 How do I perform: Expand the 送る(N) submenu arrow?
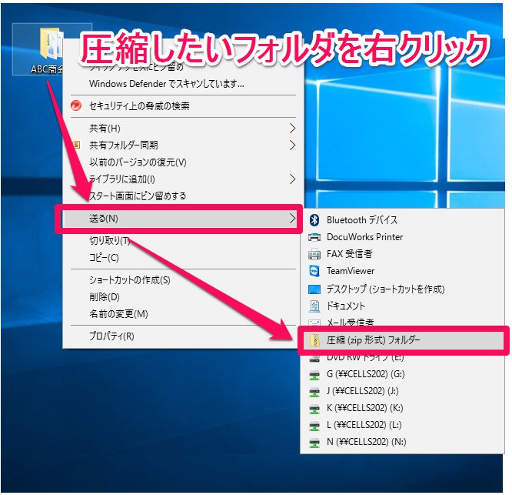(x=292, y=219)
